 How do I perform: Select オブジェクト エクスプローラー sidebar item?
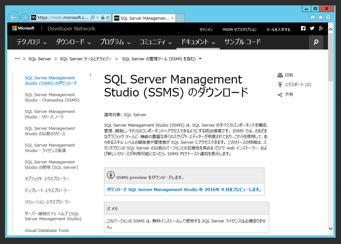pos(47,179)
